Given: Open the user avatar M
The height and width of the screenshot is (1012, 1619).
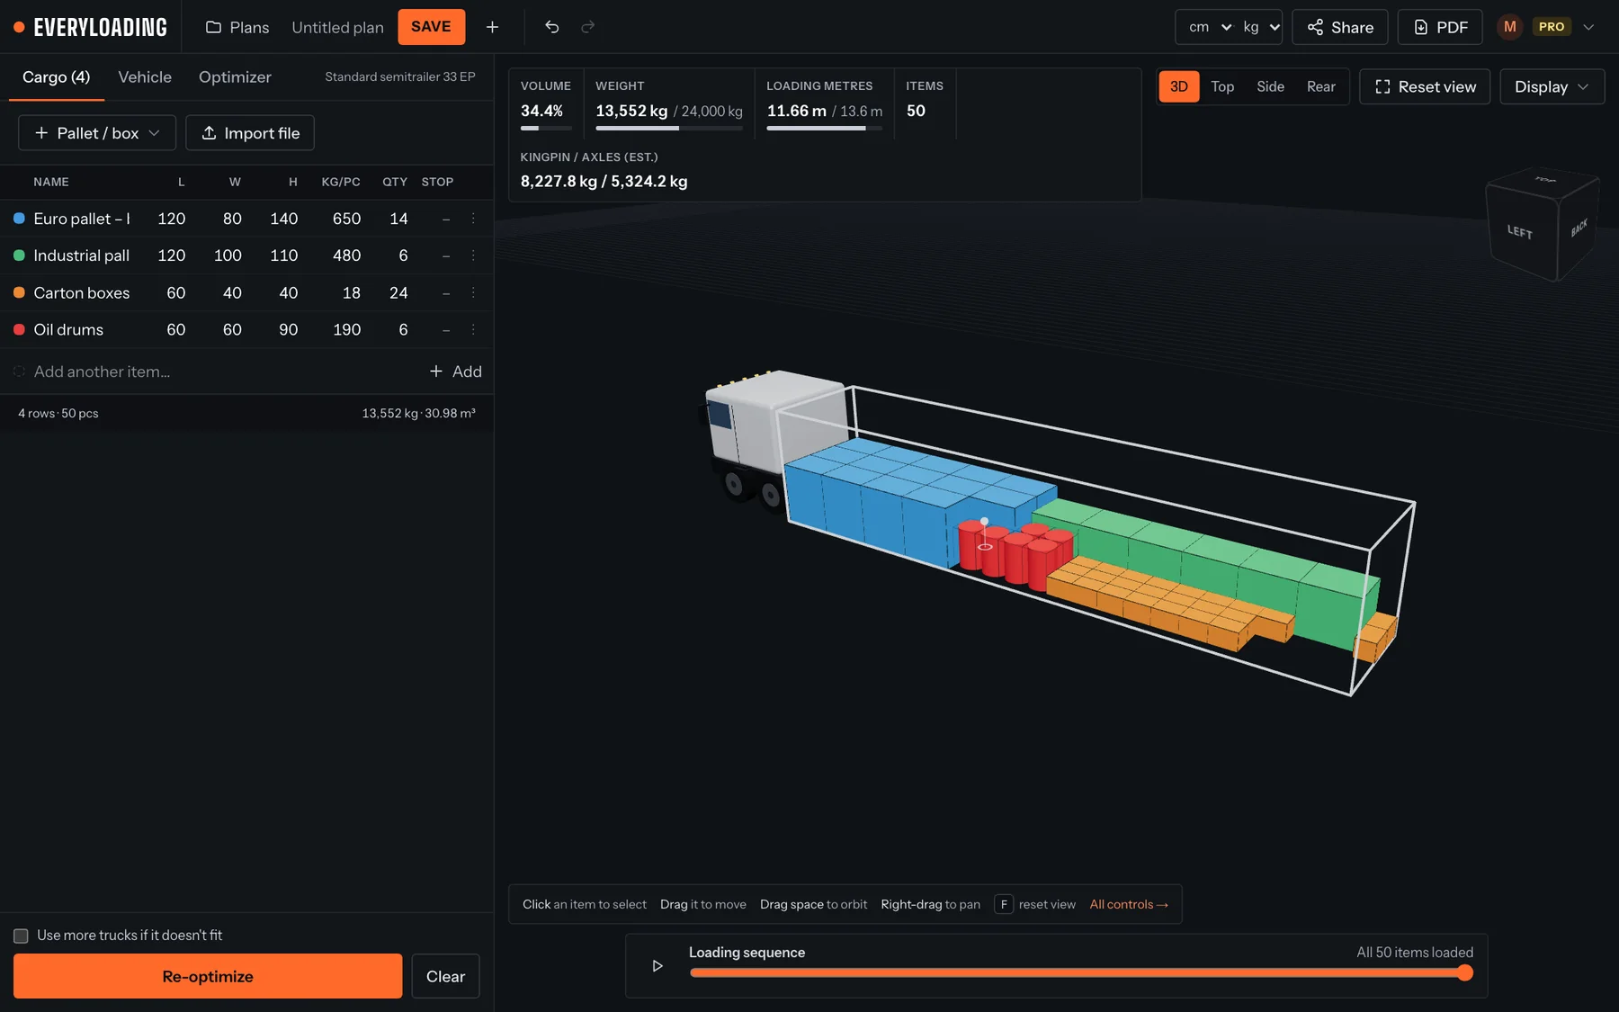Looking at the screenshot, I should 1509,27.
